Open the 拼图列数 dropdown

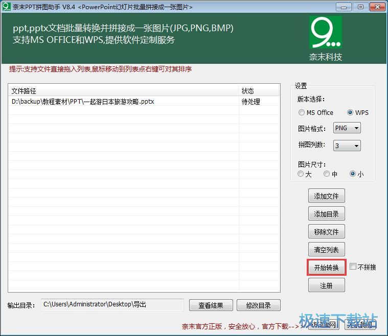pos(347,146)
